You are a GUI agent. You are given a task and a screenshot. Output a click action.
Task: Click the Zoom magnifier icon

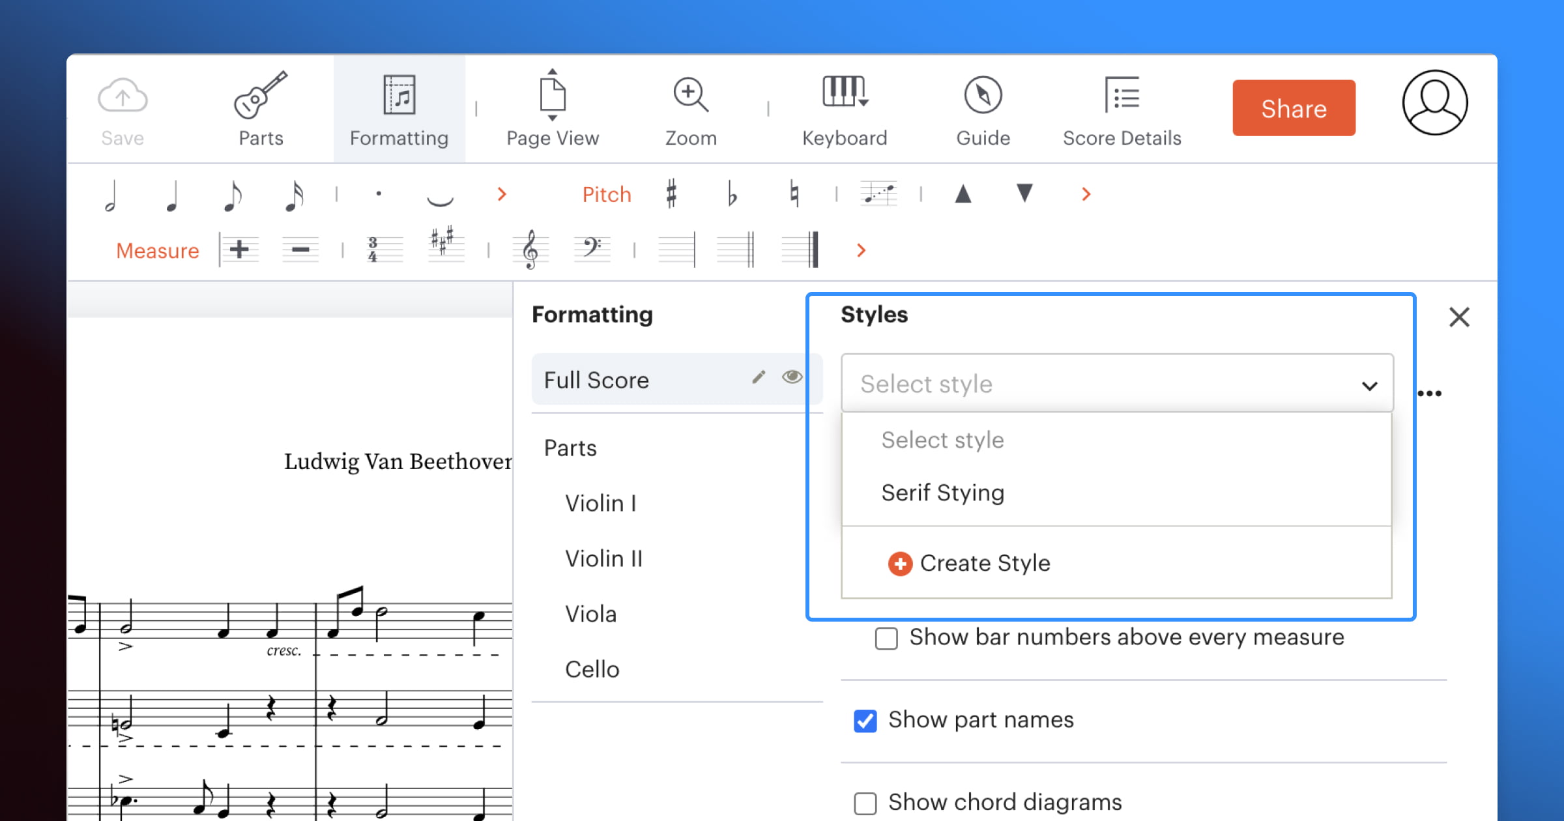691,94
